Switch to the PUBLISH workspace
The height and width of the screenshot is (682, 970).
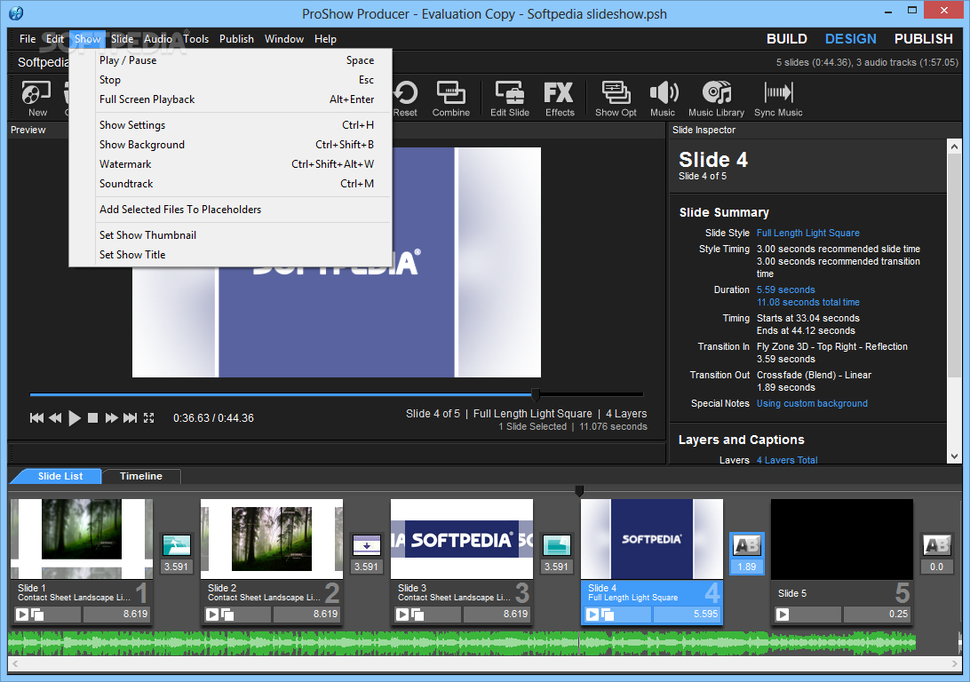[x=923, y=39]
